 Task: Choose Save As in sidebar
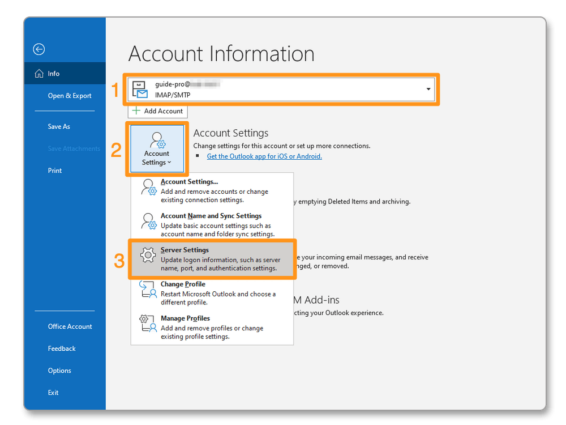(x=59, y=126)
